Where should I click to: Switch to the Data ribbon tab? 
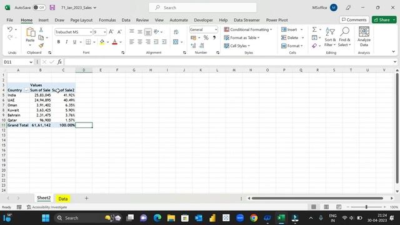[126, 20]
